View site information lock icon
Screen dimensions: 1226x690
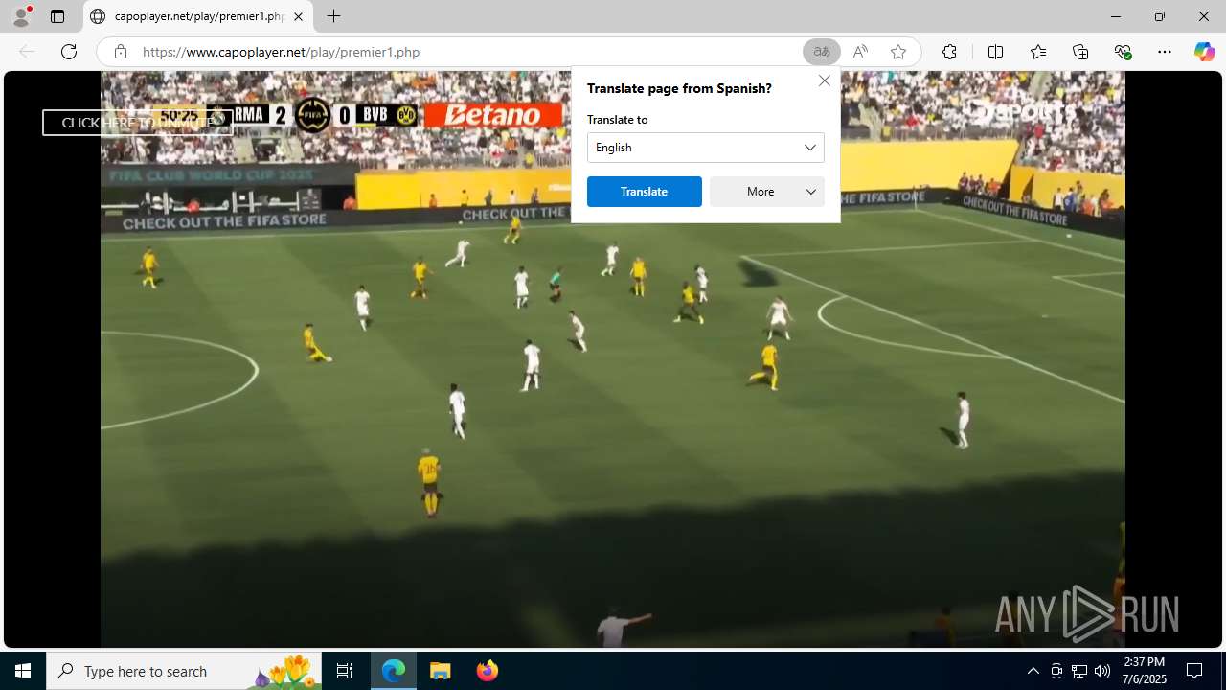click(120, 52)
